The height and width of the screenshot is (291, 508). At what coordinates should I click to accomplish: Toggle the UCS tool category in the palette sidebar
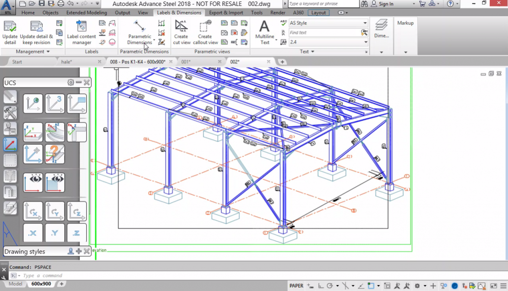coord(10,145)
